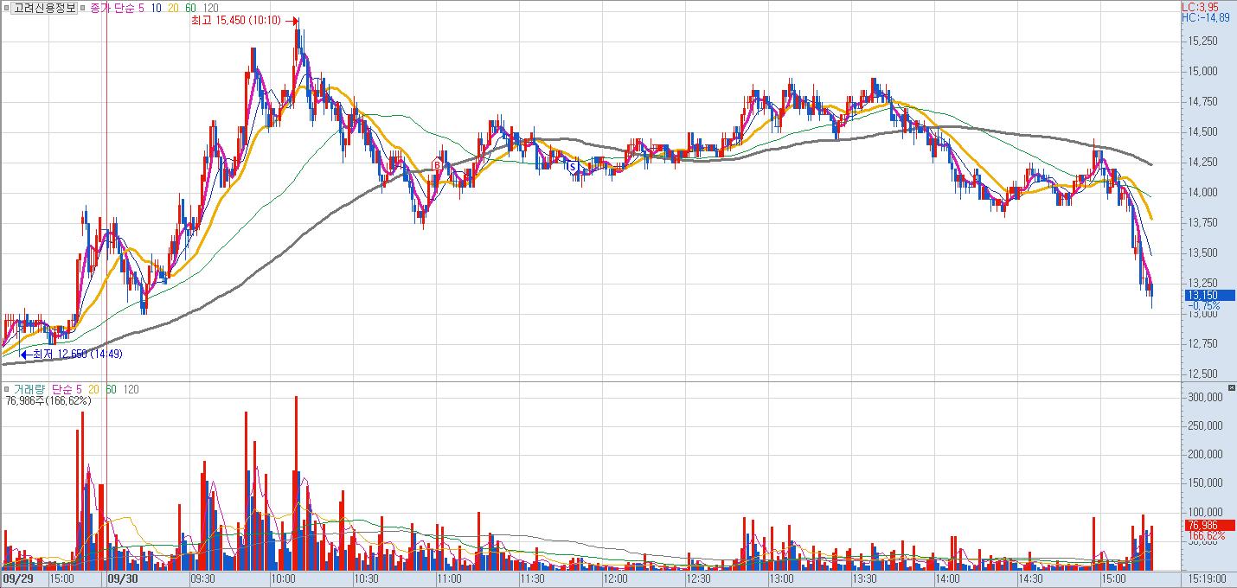Click the 거래량 volume indicator label
Screen dimensions: 1237x588
click(28, 389)
